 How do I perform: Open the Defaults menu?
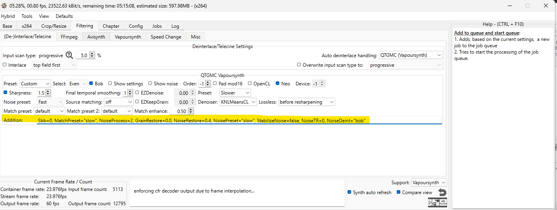click(x=64, y=16)
